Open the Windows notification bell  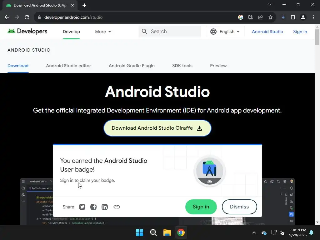[x=312, y=232]
